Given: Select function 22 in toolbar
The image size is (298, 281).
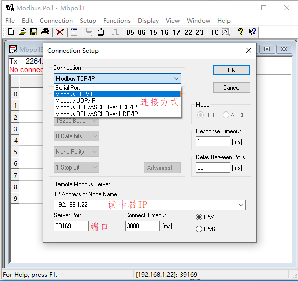Looking at the screenshot, I should tap(188, 32).
